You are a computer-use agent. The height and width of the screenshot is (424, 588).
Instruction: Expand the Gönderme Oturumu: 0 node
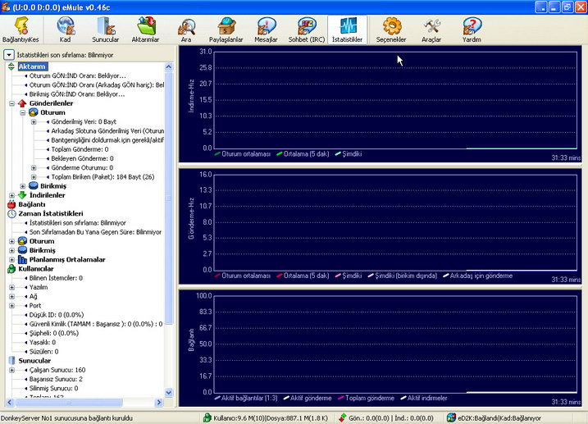[x=34, y=167]
